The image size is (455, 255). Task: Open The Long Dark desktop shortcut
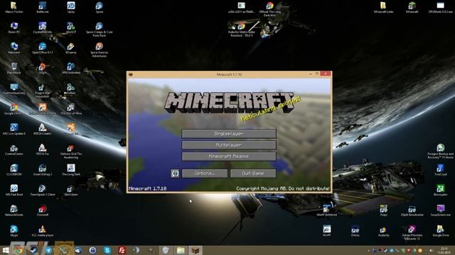pos(71,170)
